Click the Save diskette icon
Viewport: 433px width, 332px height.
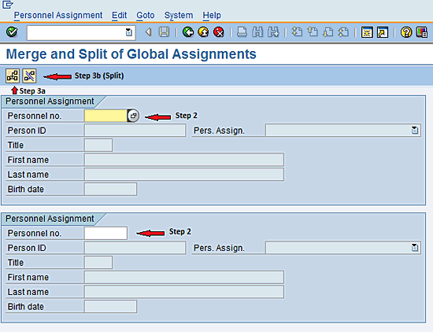[164, 32]
